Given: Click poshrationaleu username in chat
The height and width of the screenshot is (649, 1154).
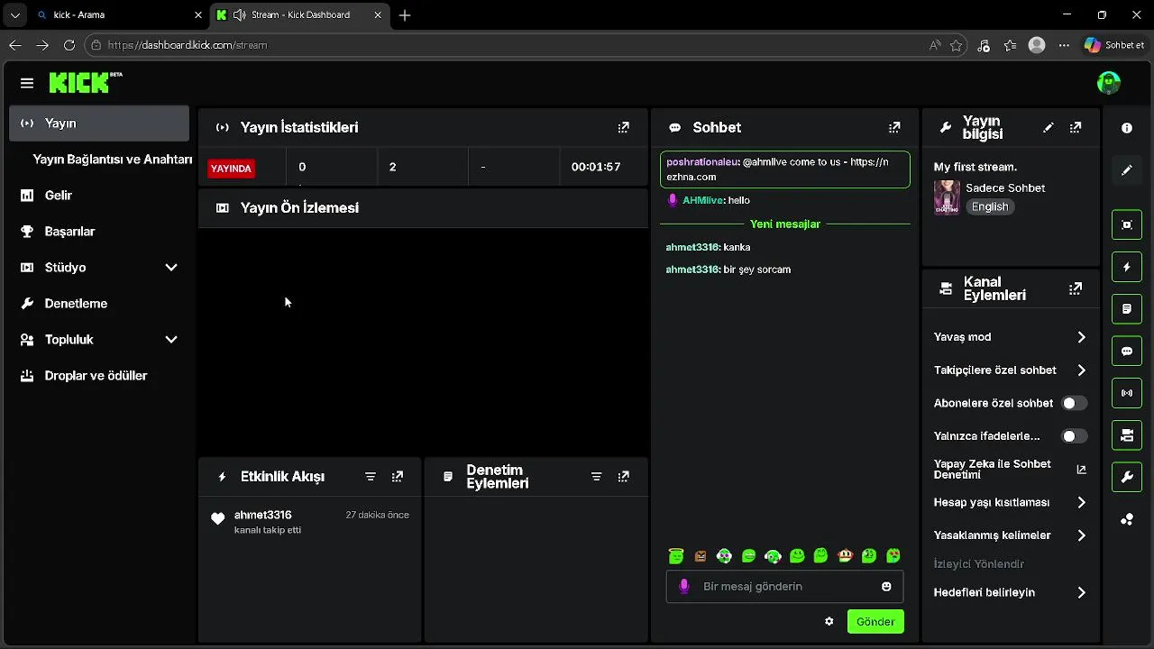Looking at the screenshot, I should click(702, 162).
